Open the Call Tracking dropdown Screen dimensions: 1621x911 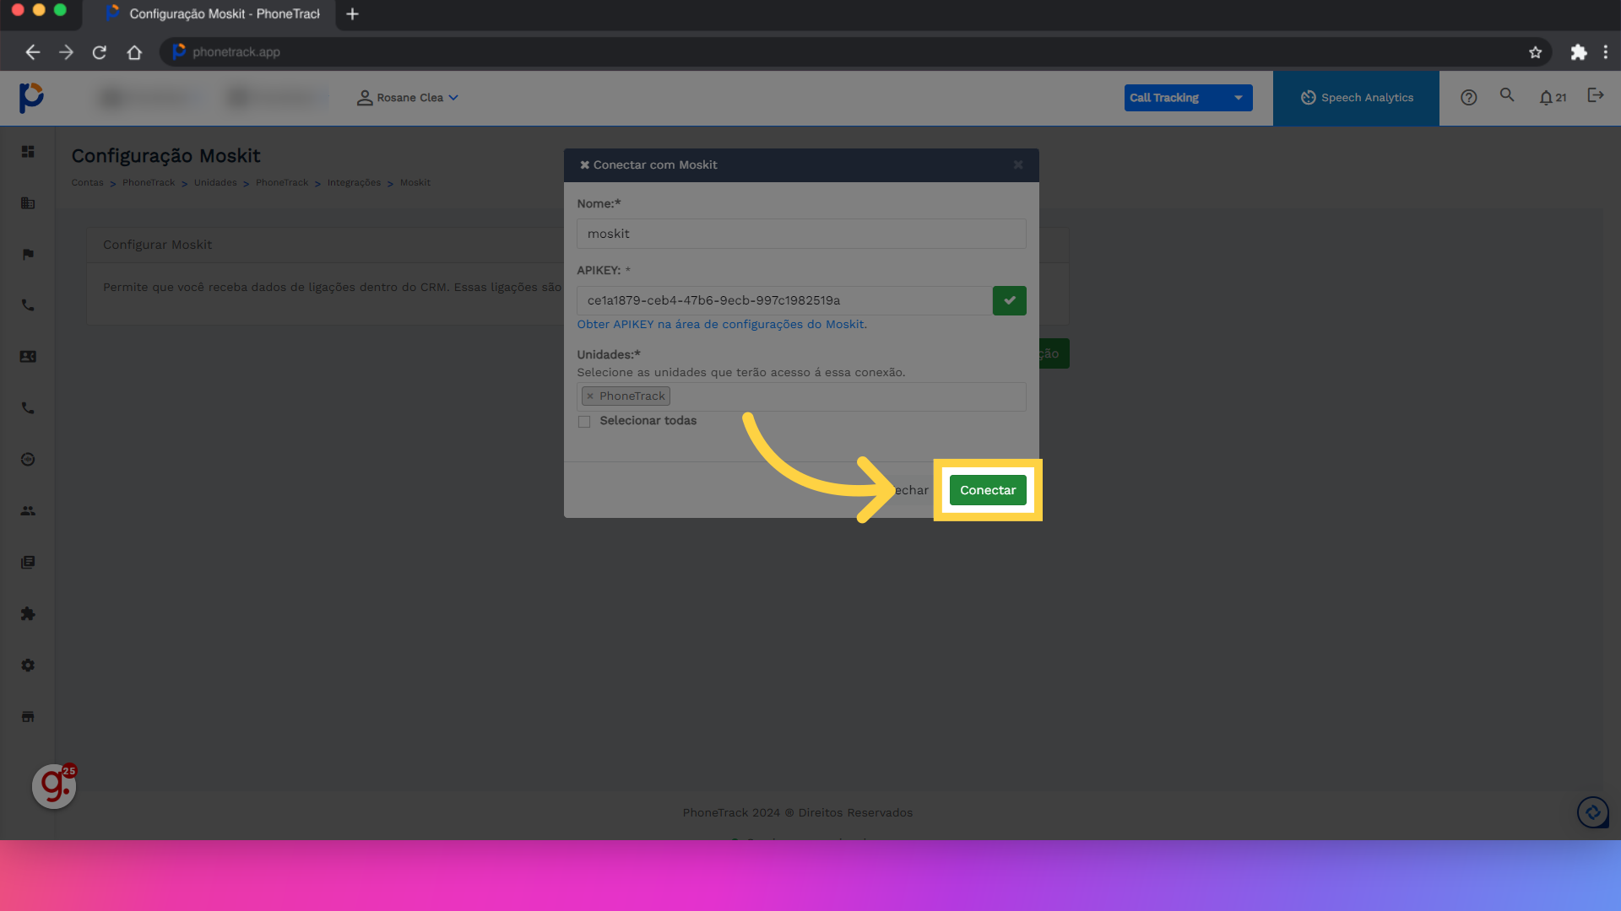1187,98
